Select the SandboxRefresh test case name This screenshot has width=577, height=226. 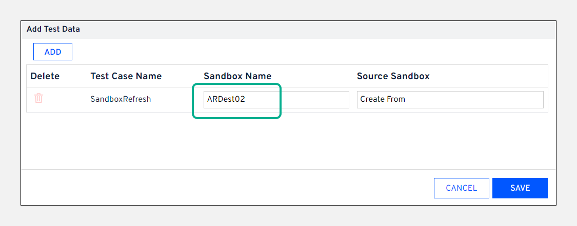121,99
